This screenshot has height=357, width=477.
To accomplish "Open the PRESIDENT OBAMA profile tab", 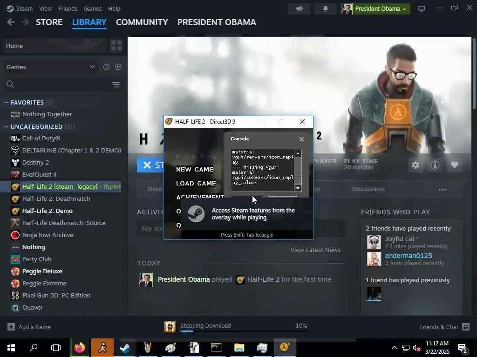I will pos(217,22).
